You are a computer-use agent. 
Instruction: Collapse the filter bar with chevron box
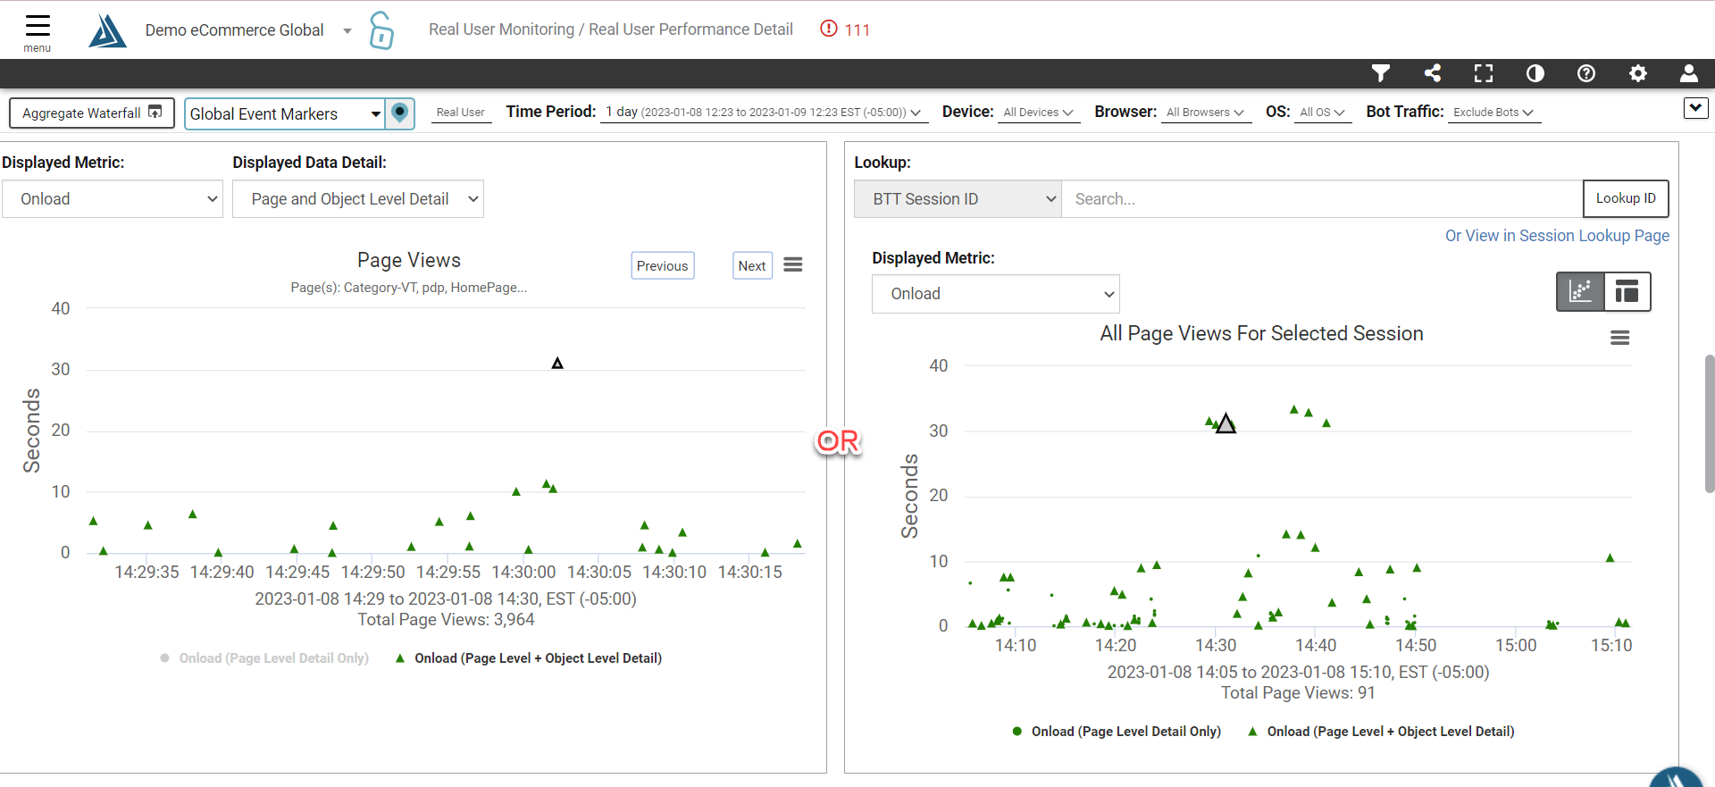click(1695, 108)
